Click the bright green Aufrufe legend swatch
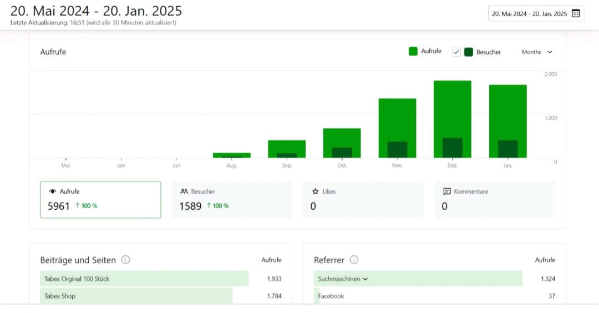Screen dimensions: 599x313 [x=413, y=52]
